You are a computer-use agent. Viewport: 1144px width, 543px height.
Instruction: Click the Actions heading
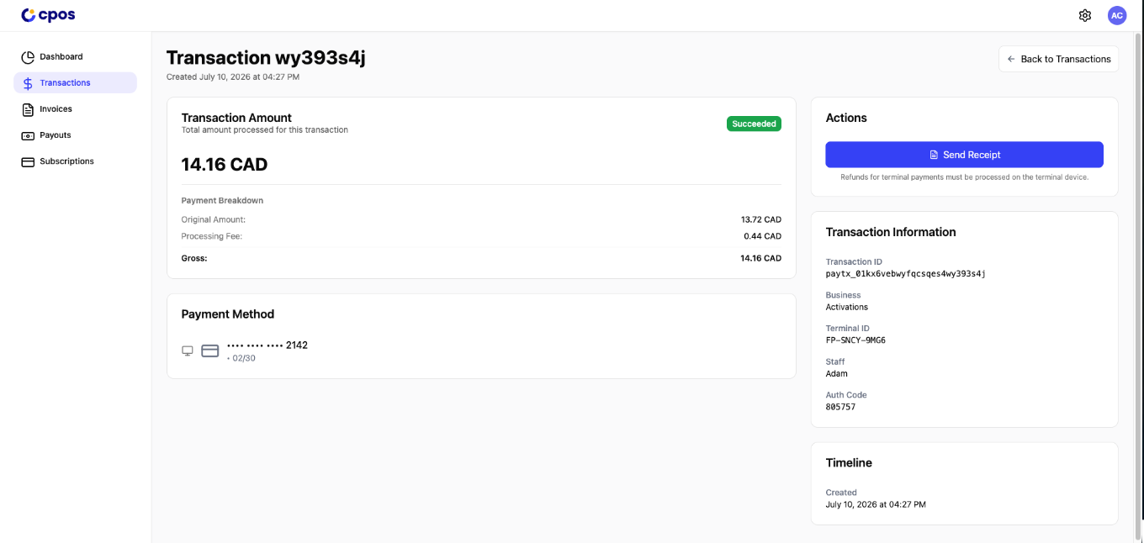pyautogui.click(x=846, y=118)
